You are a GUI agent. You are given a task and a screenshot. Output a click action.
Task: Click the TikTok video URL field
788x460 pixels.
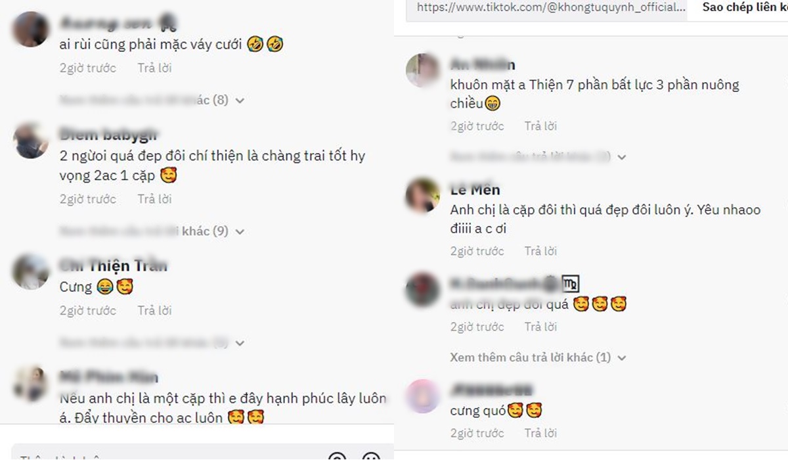pyautogui.click(x=548, y=9)
